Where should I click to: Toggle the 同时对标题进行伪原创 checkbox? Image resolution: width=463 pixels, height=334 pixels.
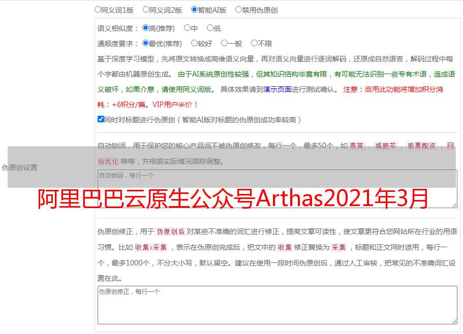click(101, 119)
